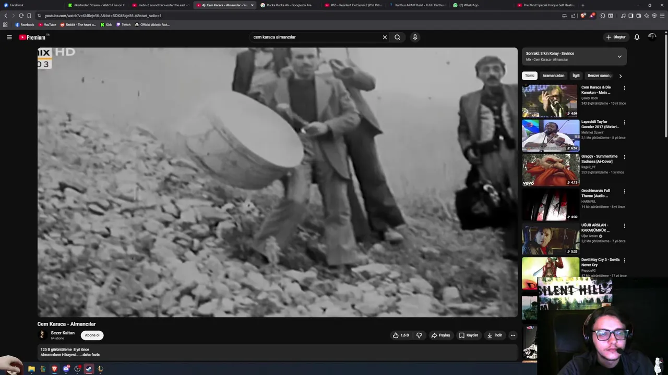Image resolution: width=668 pixels, height=375 pixels.
Task: Open options for Orochimaru's Full Theme video
Action: click(x=624, y=191)
